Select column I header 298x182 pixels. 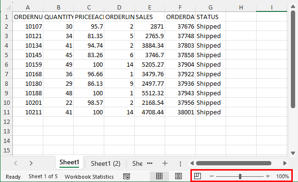tap(272, 8)
